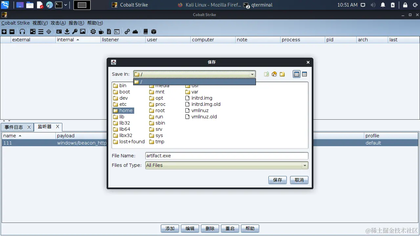Click the 添加 listener button

tap(170, 228)
